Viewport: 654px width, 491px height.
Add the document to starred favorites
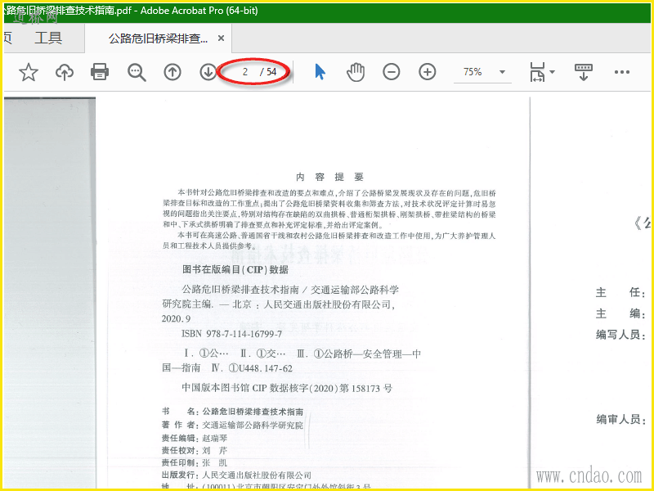29,72
